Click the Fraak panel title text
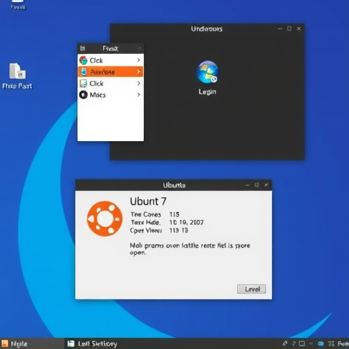Screen dimensions: 349x349 [110, 48]
